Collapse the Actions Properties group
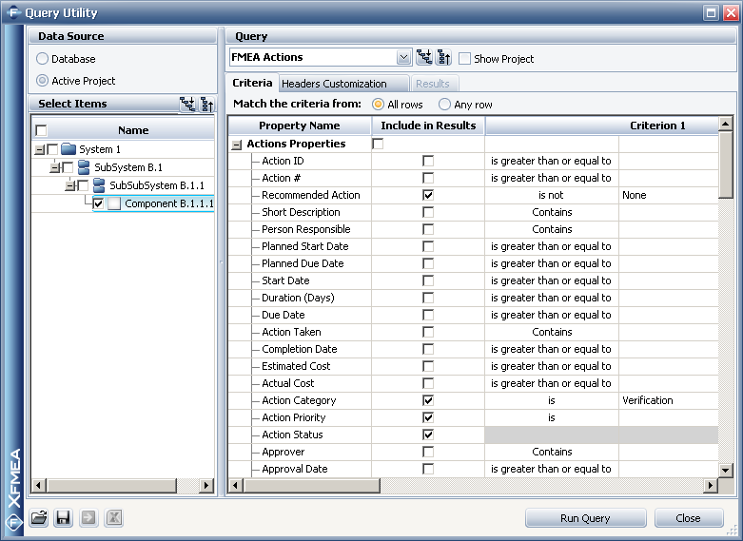Image resolution: width=743 pixels, height=541 pixels. pos(236,145)
